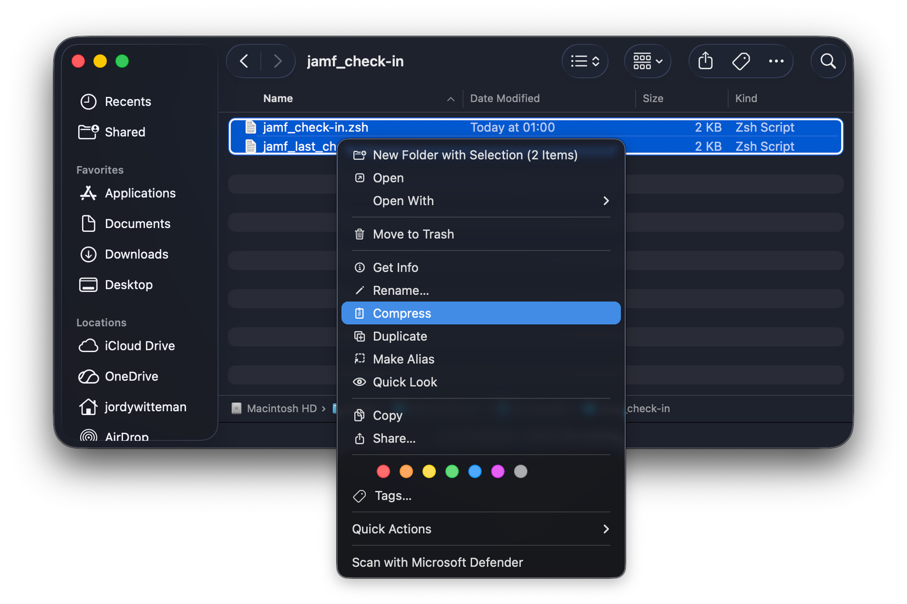Select Move to Trash menu item
This screenshot has height=604, width=907.
click(x=413, y=234)
